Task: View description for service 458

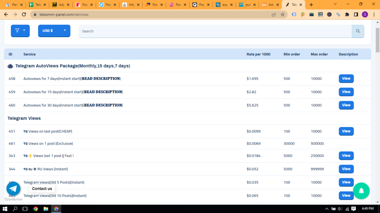Action: click(346, 78)
